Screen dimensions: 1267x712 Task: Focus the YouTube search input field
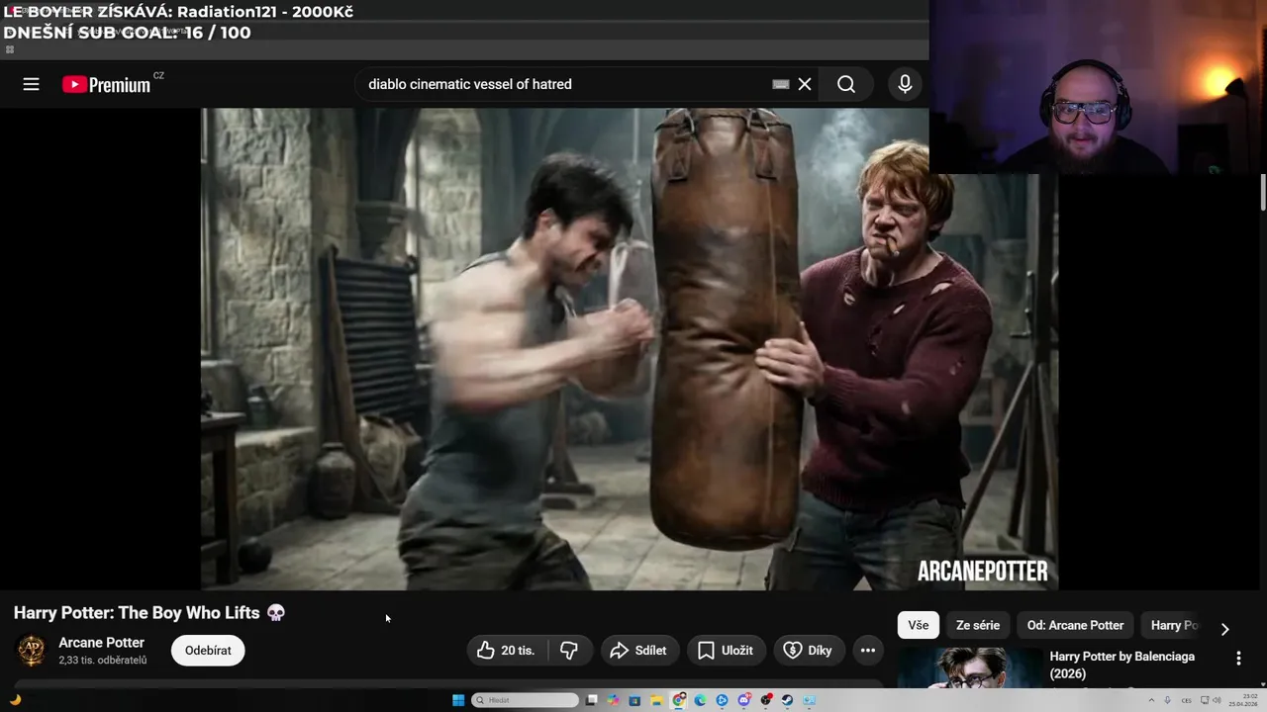[x=564, y=84]
